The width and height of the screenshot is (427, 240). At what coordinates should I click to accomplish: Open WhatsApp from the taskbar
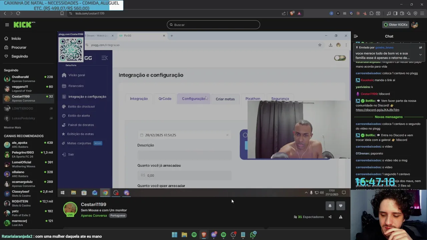[253, 235]
